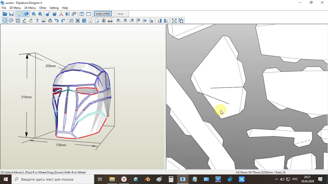Open the 2D Menu
Viewport: 328px width, 184px height.
(30, 8)
